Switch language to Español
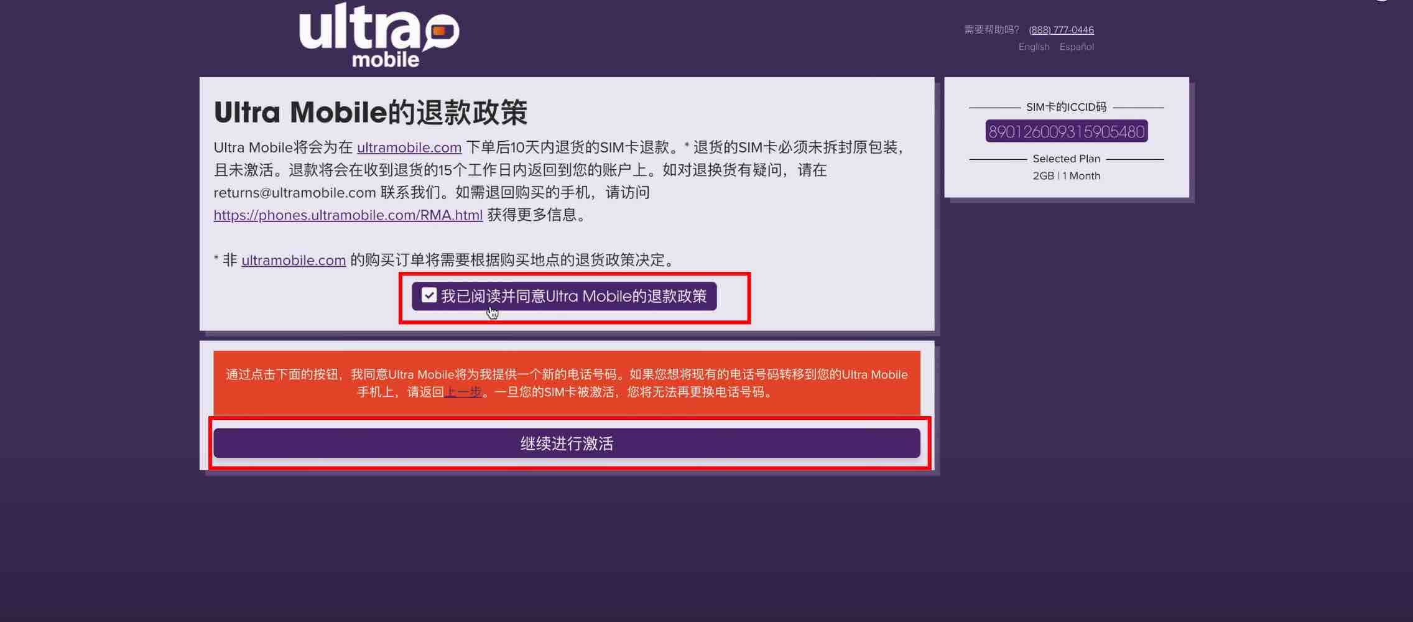Screen dimensions: 1413x622 pos(1077,47)
